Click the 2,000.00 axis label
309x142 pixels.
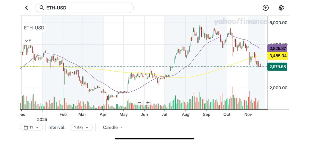278,88
